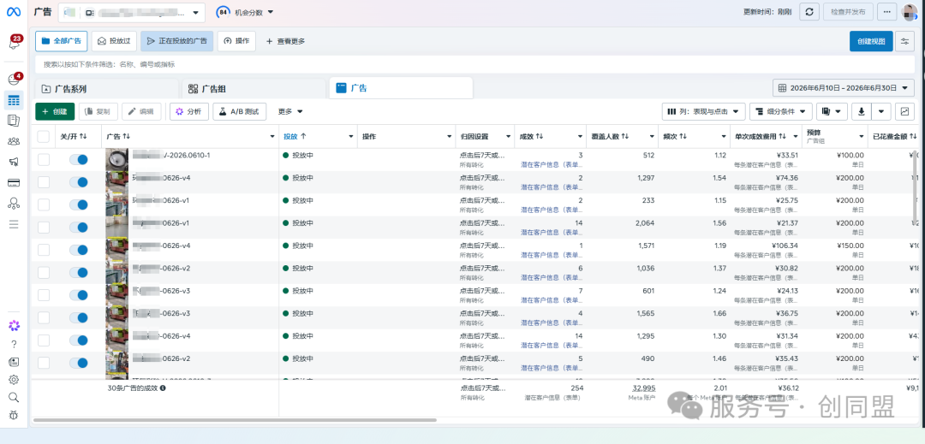The width and height of the screenshot is (925, 444).
Task: Click the 操作 button beside 正在投放的广告
Action: pyautogui.click(x=236, y=41)
